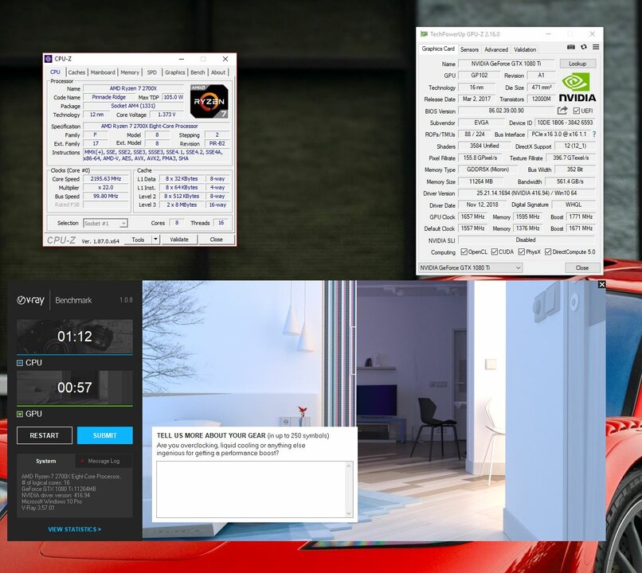Screen dimensions: 642x573
Task: Click the GPU-Z screenshot camera icon
Action: [571, 47]
